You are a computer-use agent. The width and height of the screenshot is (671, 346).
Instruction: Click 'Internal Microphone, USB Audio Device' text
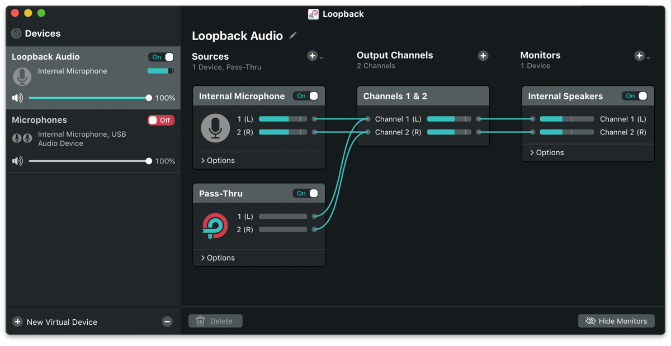(82, 138)
